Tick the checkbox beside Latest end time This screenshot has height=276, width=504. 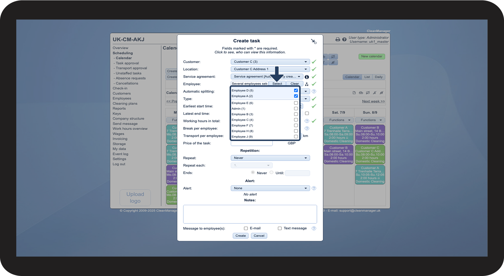[307, 113]
